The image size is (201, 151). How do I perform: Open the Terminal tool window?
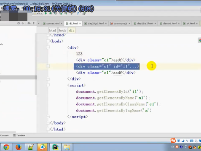pyautogui.click(x=19, y=135)
